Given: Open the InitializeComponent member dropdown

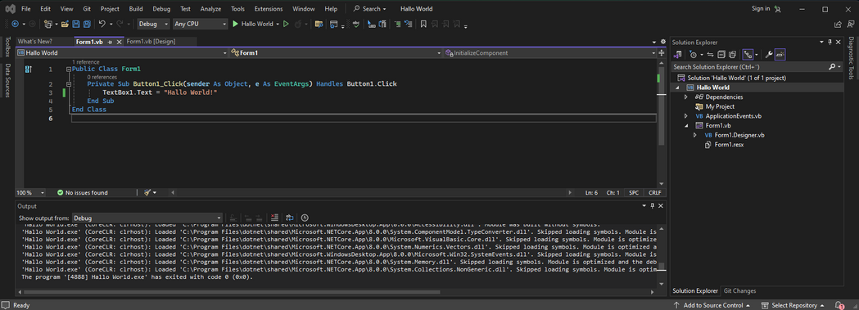Looking at the screenshot, I should [550, 53].
